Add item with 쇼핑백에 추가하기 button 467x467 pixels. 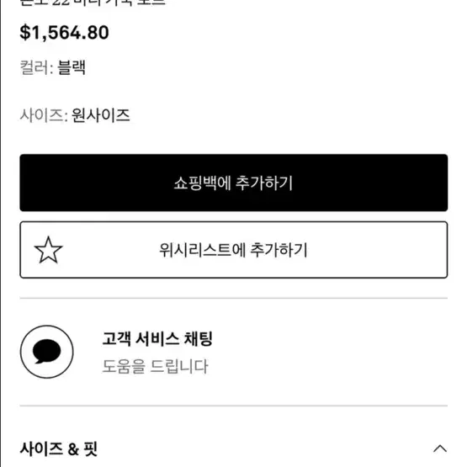[x=234, y=183]
